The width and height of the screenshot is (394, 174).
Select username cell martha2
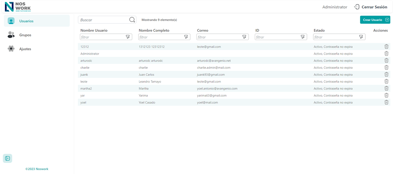pyautogui.click(x=86, y=88)
